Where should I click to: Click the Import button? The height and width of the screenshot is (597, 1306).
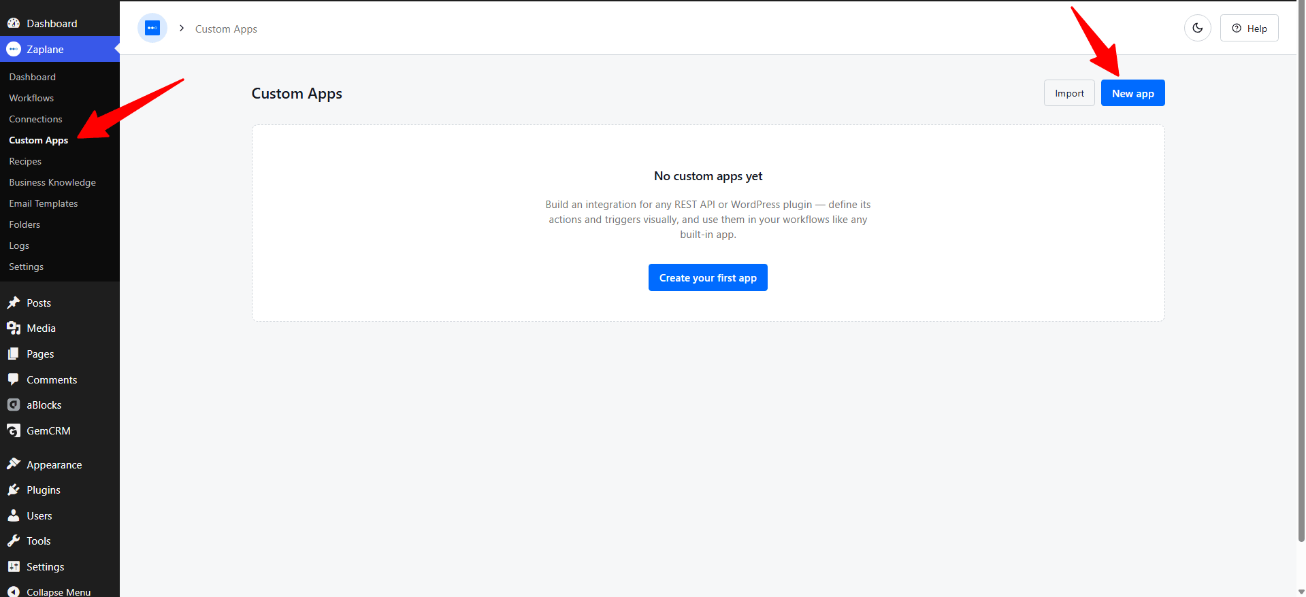(1069, 93)
